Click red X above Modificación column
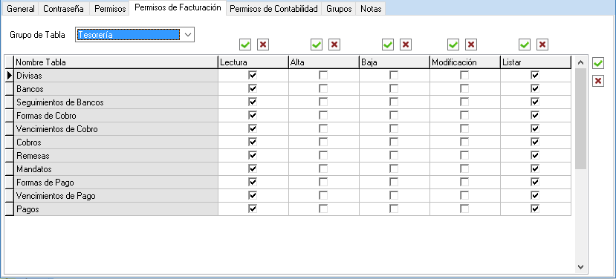The height and width of the screenshot is (279, 616). 471,45
